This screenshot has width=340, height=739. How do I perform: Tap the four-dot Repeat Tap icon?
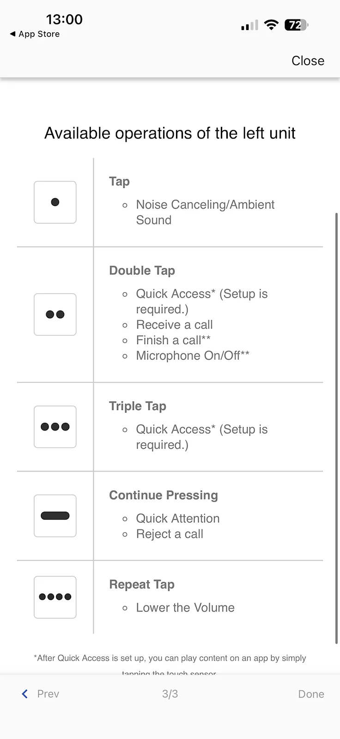(55, 597)
